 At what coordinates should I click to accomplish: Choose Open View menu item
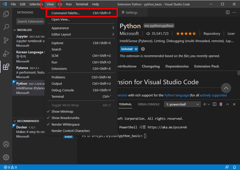click(x=81, y=20)
